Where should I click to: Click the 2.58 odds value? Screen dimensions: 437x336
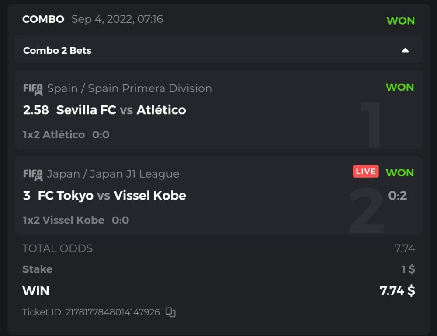point(36,110)
